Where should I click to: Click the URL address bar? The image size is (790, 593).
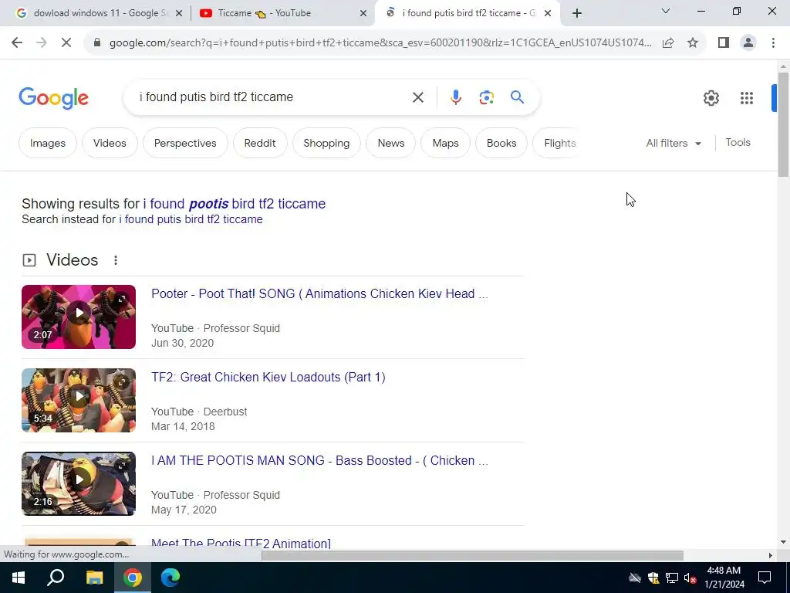(x=380, y=43)
